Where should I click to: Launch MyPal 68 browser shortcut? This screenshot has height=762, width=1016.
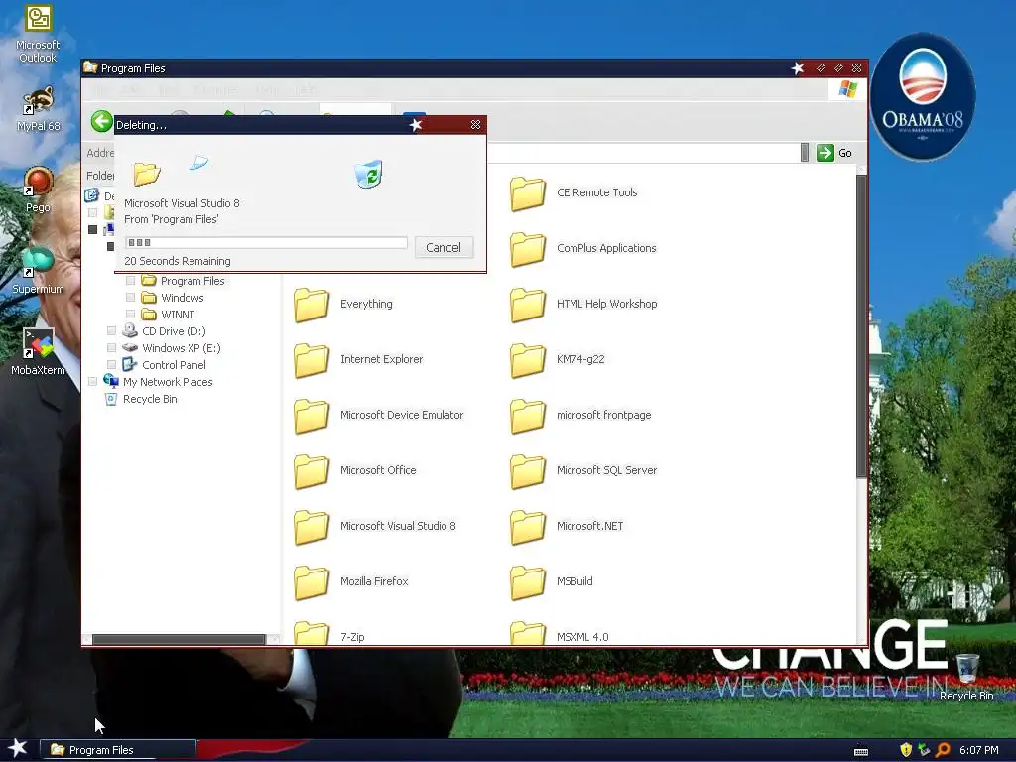pos(38,109)
